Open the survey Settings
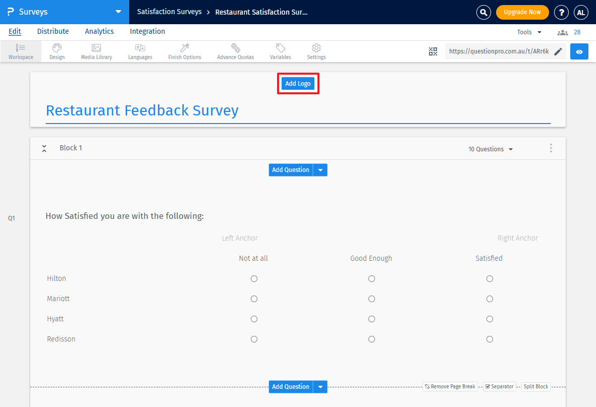596x407 pixels. point(316,51)
